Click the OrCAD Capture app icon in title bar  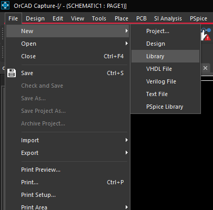point(5,6)
